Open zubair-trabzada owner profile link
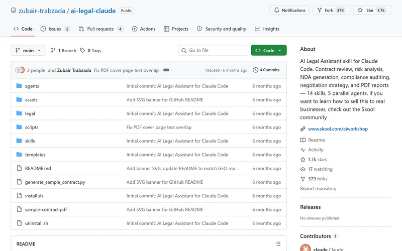Image resolution: width=402 pixels, height=251 pixels. coord(42,11)
